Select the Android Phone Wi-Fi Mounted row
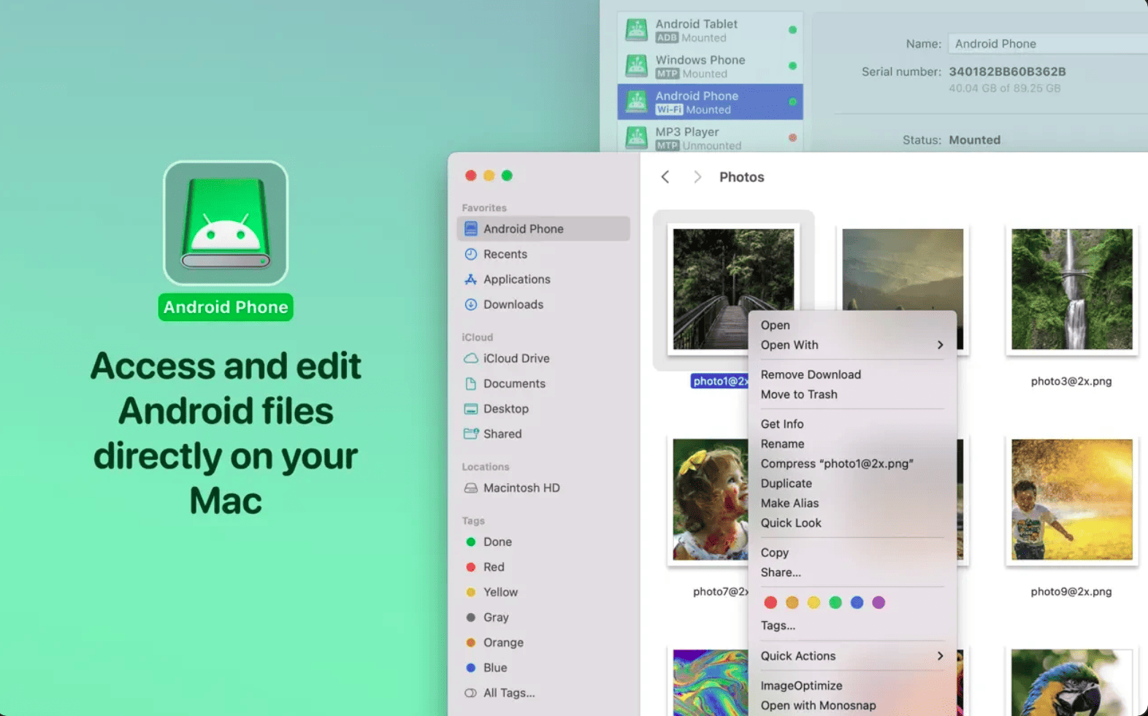Screen dimensions: 1148x716 710,101
